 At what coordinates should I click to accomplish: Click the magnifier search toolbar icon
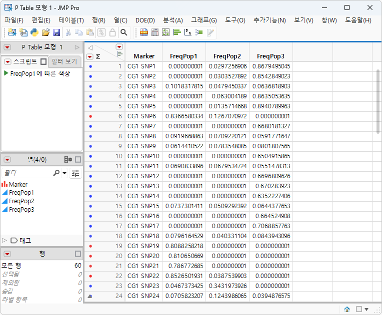pyautogui.click(x=124, y=32)
